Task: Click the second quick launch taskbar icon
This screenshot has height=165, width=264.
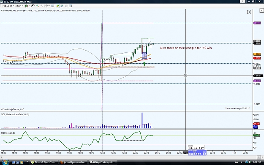Action: [x=17, y=162]
